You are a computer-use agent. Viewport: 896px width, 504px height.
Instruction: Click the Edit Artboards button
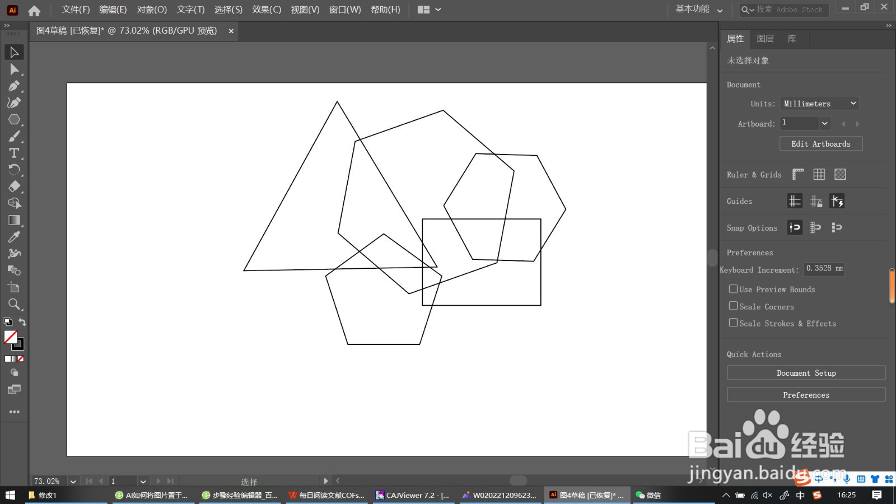coord(821,144)
